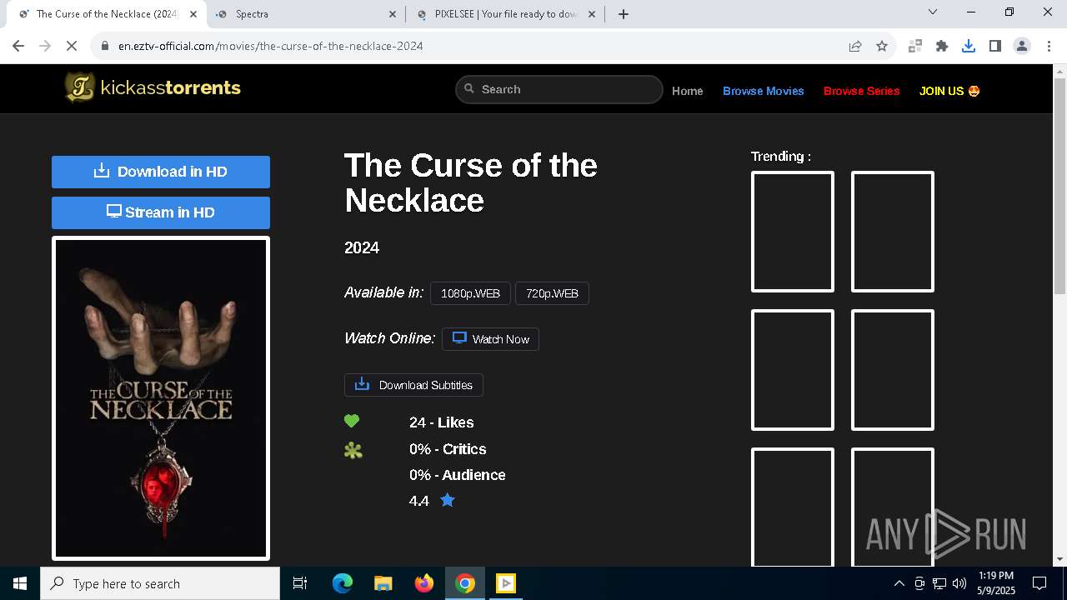Close The Curse of the Necklace tab
Viewport: 1067px width, 600px height.
click(194, 14)
